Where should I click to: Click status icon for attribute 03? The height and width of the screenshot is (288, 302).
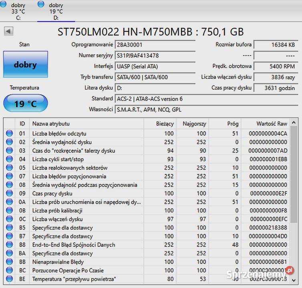click(x=9, y=150)
